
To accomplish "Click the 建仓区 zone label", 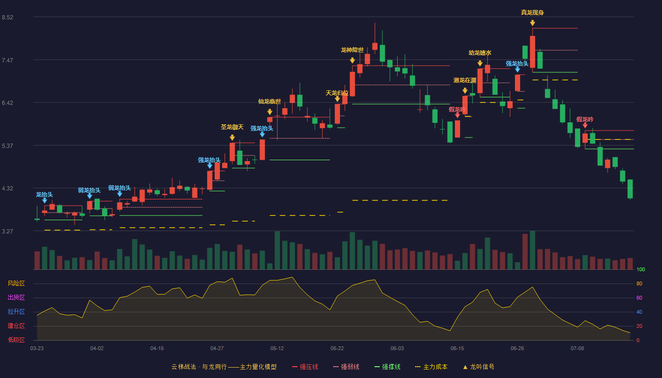I will click(16, 326).
